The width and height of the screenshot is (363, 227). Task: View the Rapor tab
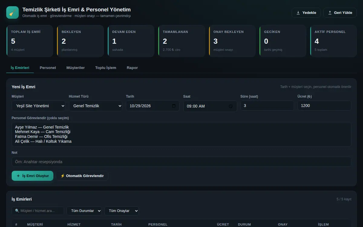[132, 68]
